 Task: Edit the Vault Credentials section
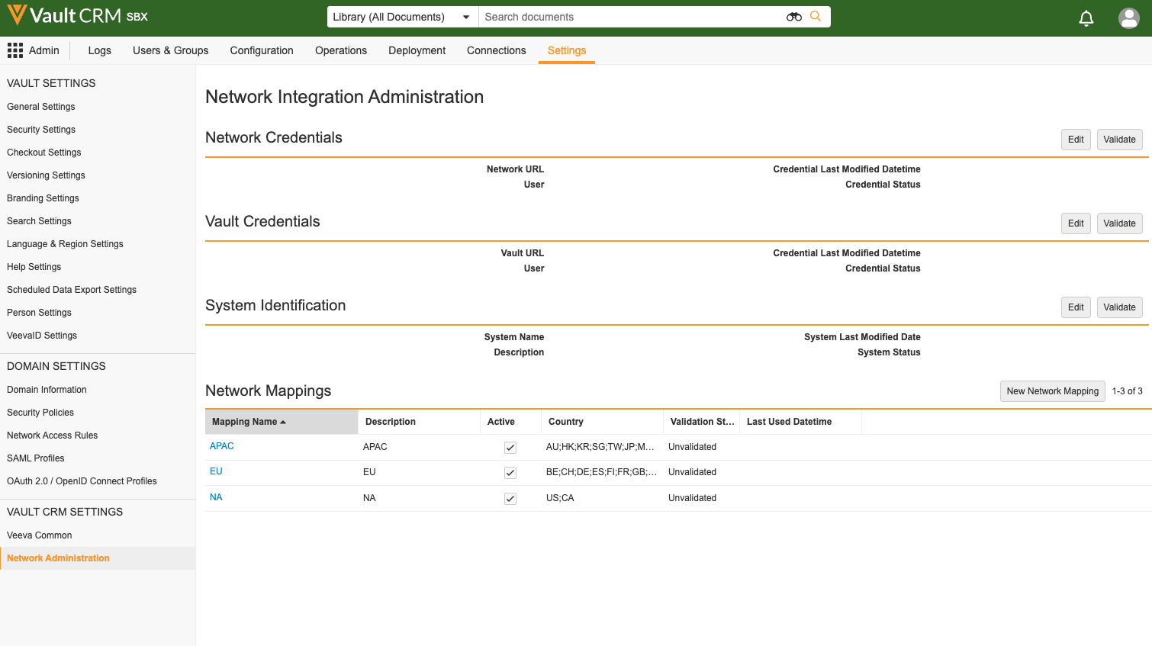pyautogui.click(x=1076, y=223)
